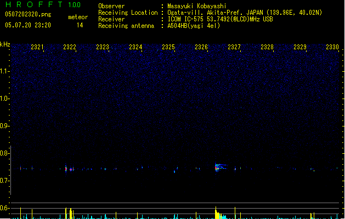Click the 2323 time marker
This screenshot has width=345, height=219.
coord(103,47)
